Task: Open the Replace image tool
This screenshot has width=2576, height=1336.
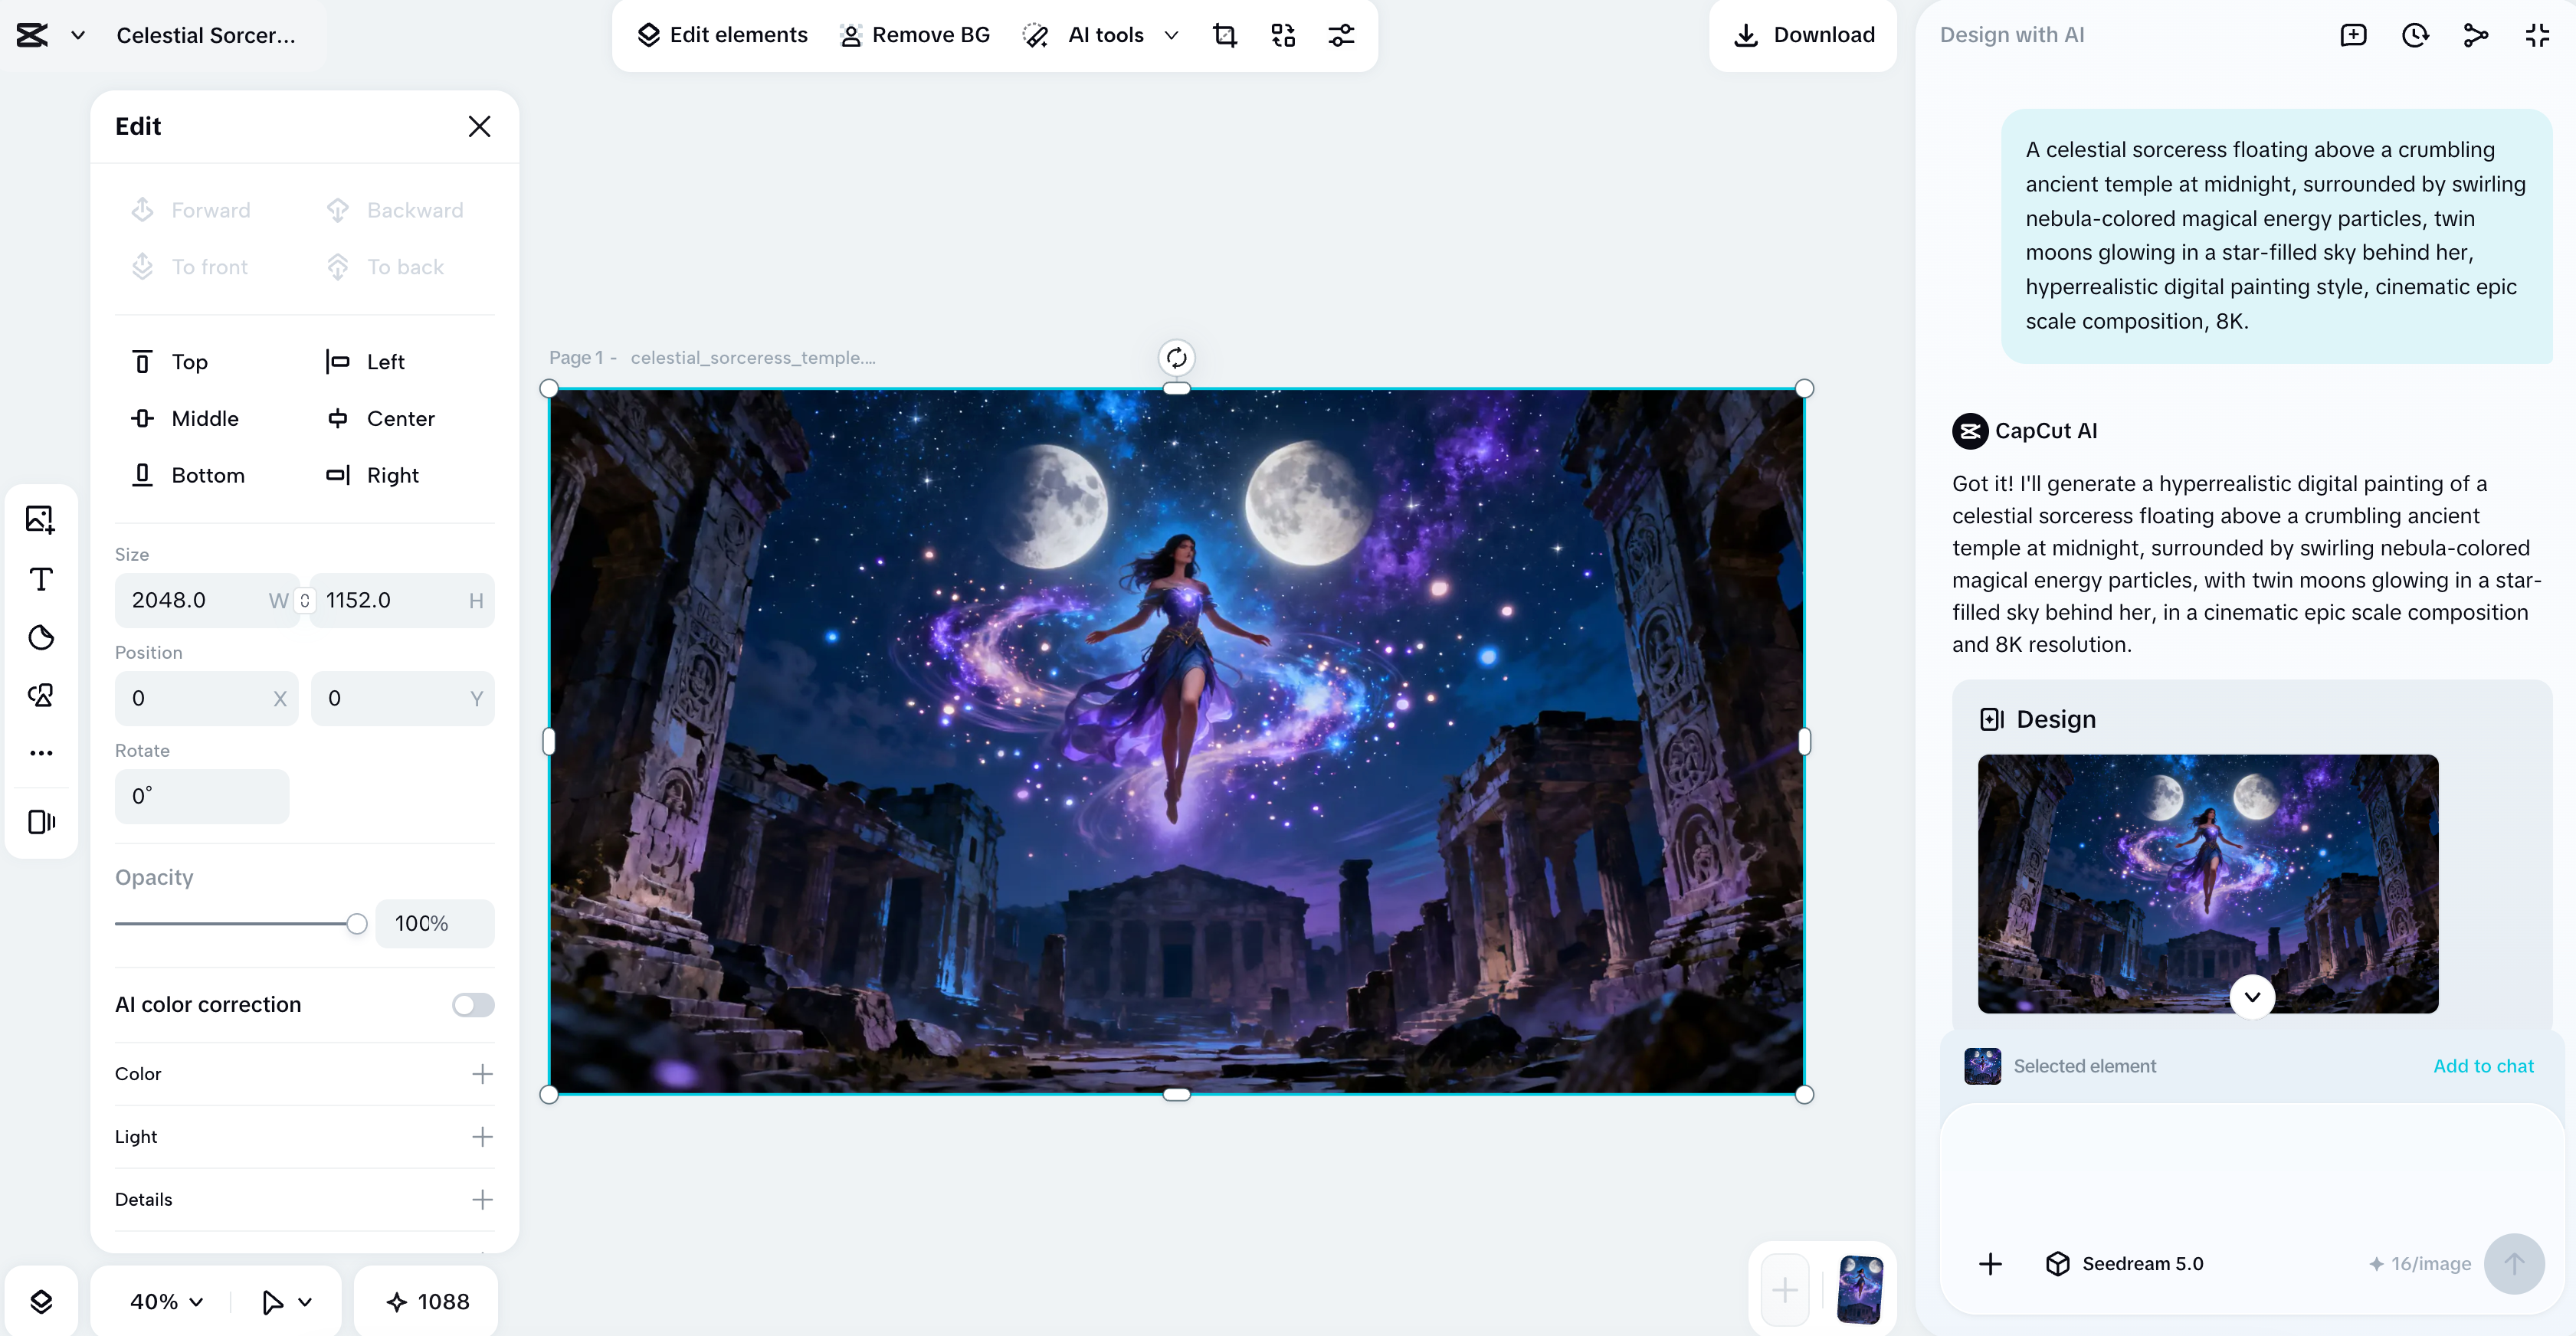Action: (1283, 35)
